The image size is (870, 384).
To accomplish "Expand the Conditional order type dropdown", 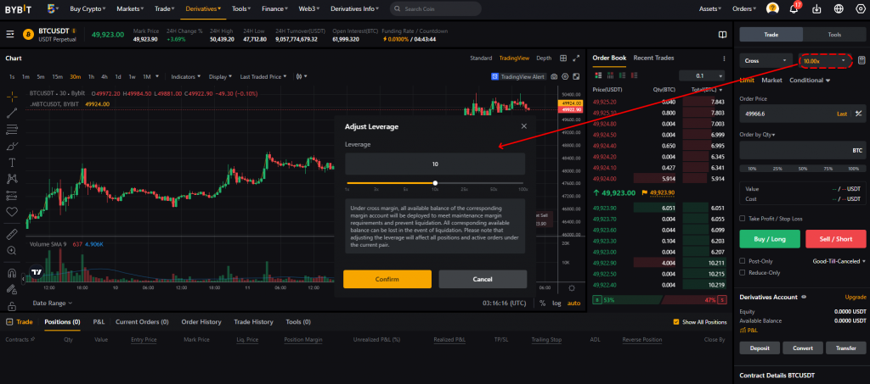I will coord(810,81).
